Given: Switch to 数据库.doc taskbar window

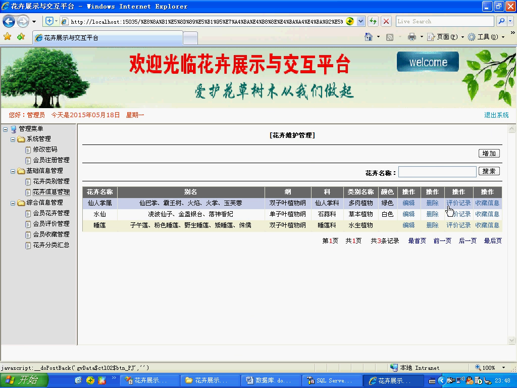Looking at the screenshot, I should pos(271,380).
